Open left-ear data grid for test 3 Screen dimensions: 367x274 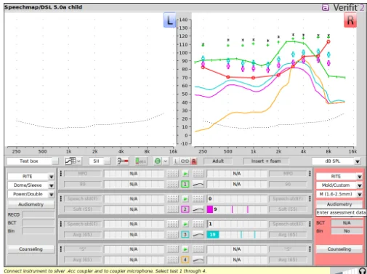(x=172, y=224)
